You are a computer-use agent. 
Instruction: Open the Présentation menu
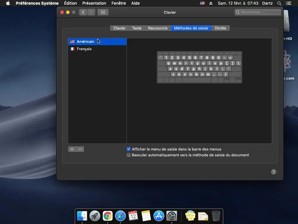pyautogui.click(x=94, y=3)
